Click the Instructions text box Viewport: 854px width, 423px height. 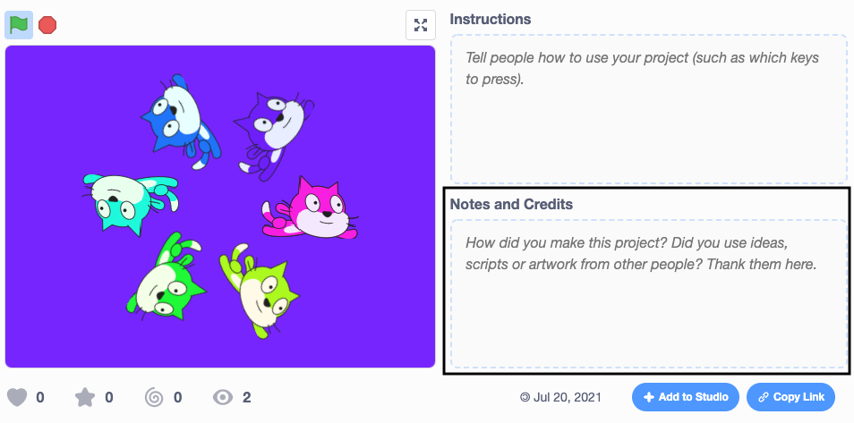tap(648, 109)
